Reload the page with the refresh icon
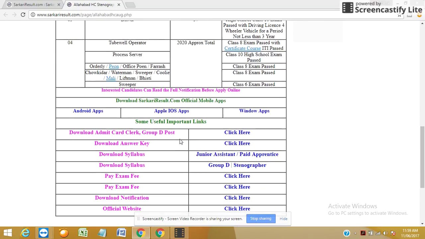The width and height of the screenshot is (425, 239). click(23, 15)
